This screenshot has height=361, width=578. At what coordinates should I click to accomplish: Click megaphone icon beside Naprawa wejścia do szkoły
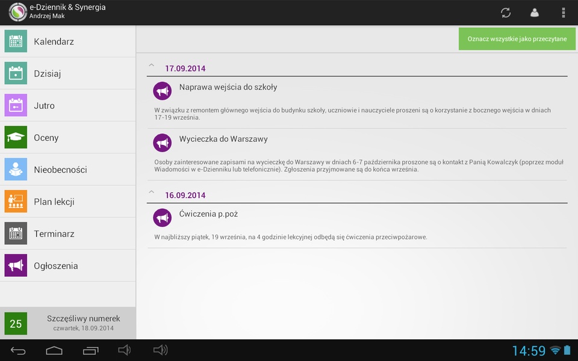(162, 91)
